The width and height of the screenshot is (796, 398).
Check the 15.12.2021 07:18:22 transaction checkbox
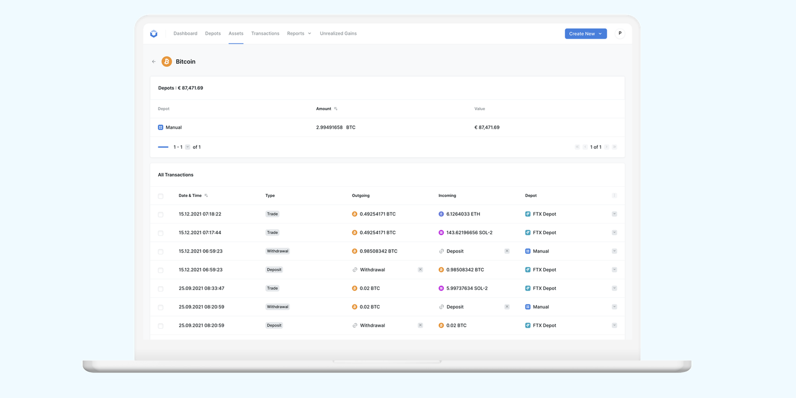coord(161,214)
